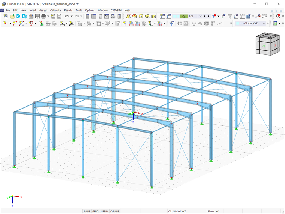
Task: Click the blue funnel filter icon
Action: [172, 23]
